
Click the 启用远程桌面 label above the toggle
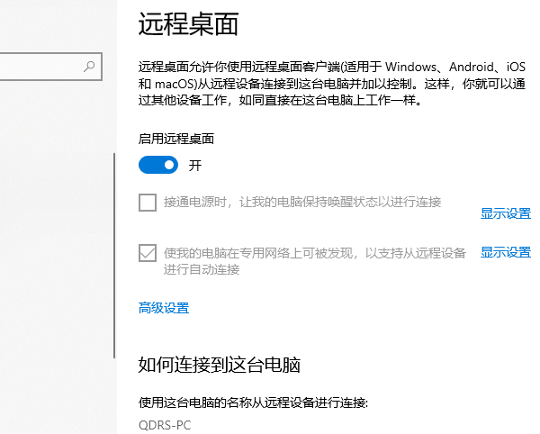point(176,140)
